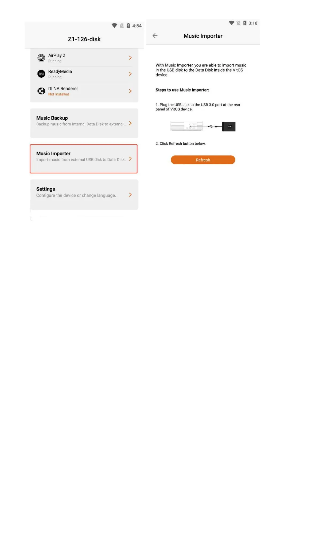Select the Music Importer menu entry
Image resolution: width=327 pixels, height=538 pixels.
point(84,159)
